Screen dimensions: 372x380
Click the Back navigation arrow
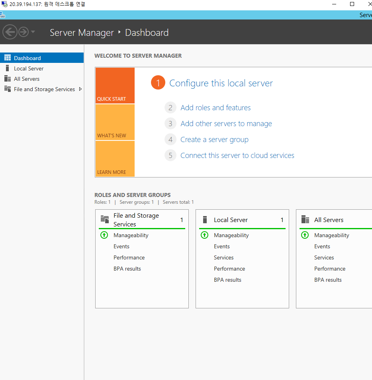[10, 32]
